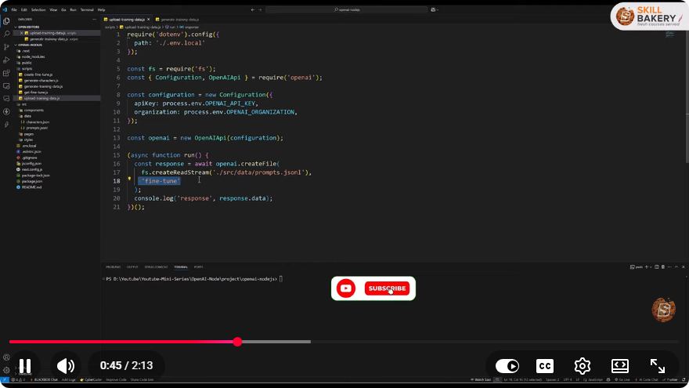Click the video progress scrubber handle
This screenshot has width=689, height=388.
(237, 342)
